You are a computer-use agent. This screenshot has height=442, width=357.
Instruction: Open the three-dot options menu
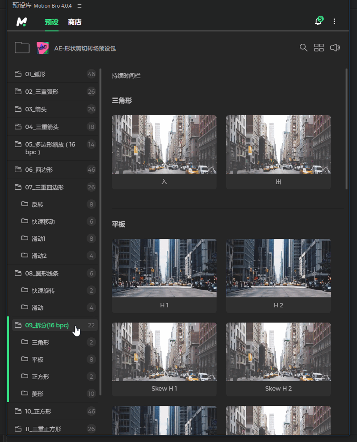[335, 21]
